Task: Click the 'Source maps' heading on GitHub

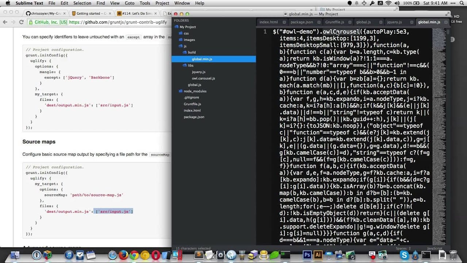Action: [39, 142]
